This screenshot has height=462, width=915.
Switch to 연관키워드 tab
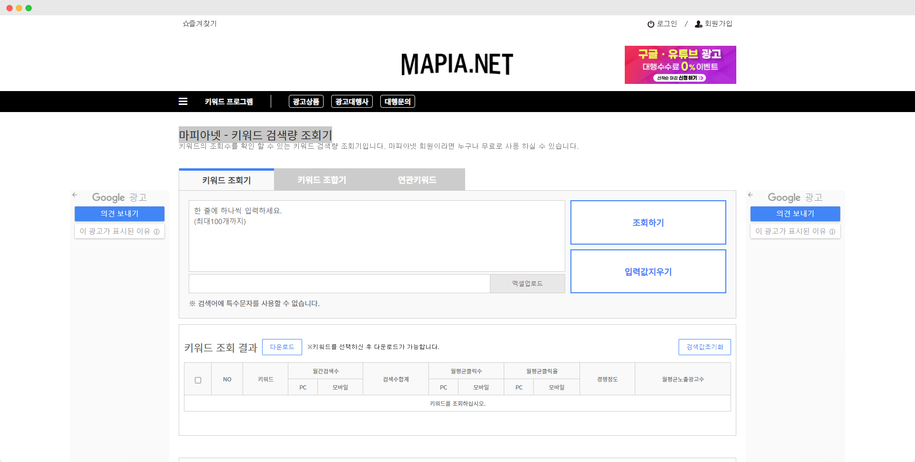click(417, 180)
